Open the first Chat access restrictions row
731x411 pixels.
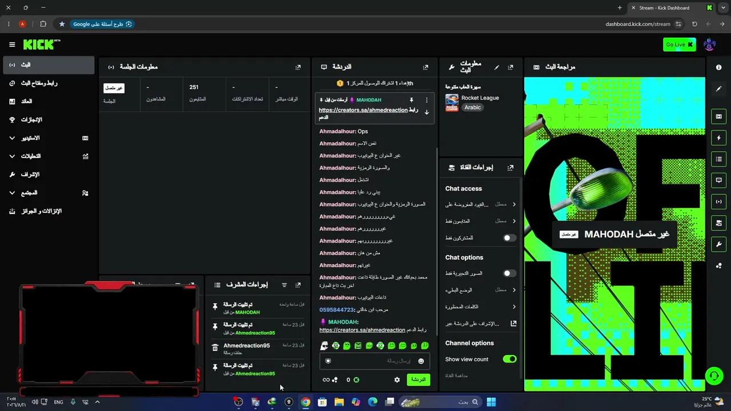coord(481,204)
